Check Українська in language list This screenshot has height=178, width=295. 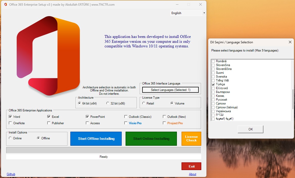213,111
